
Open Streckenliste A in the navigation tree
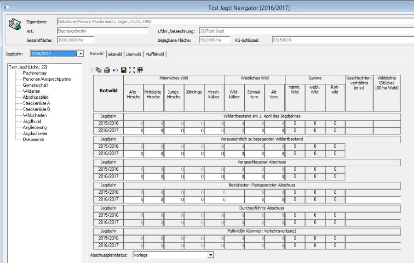point(36,103)
